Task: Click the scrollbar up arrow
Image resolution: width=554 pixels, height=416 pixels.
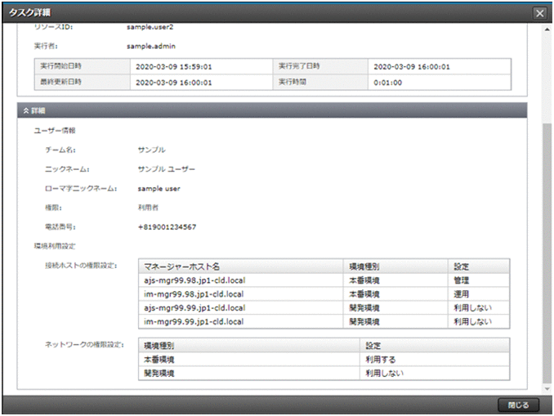Action: (547, 30)
